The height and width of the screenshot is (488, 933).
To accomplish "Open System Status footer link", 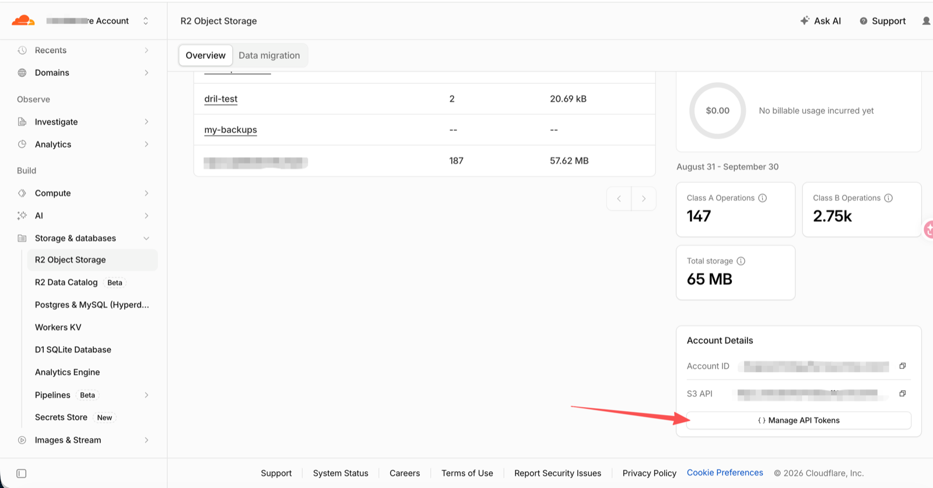I will [x=341, y=473].
